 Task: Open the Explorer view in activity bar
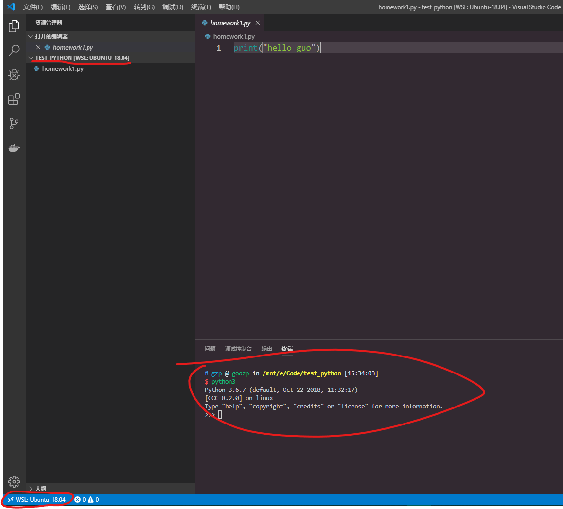point(14,26)
